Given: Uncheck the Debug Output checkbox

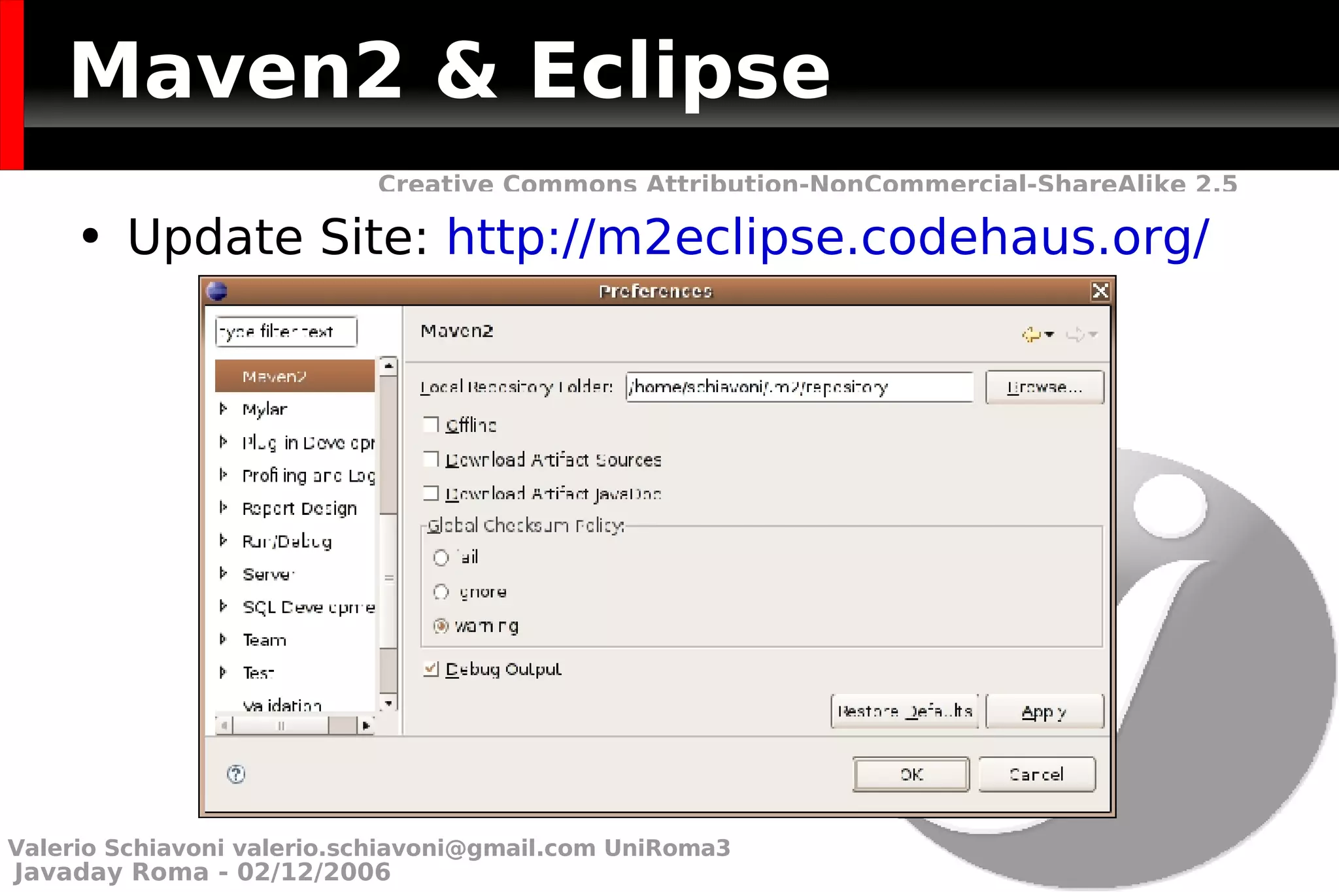Looking at the screenshot, I should [x=431, y=669].
